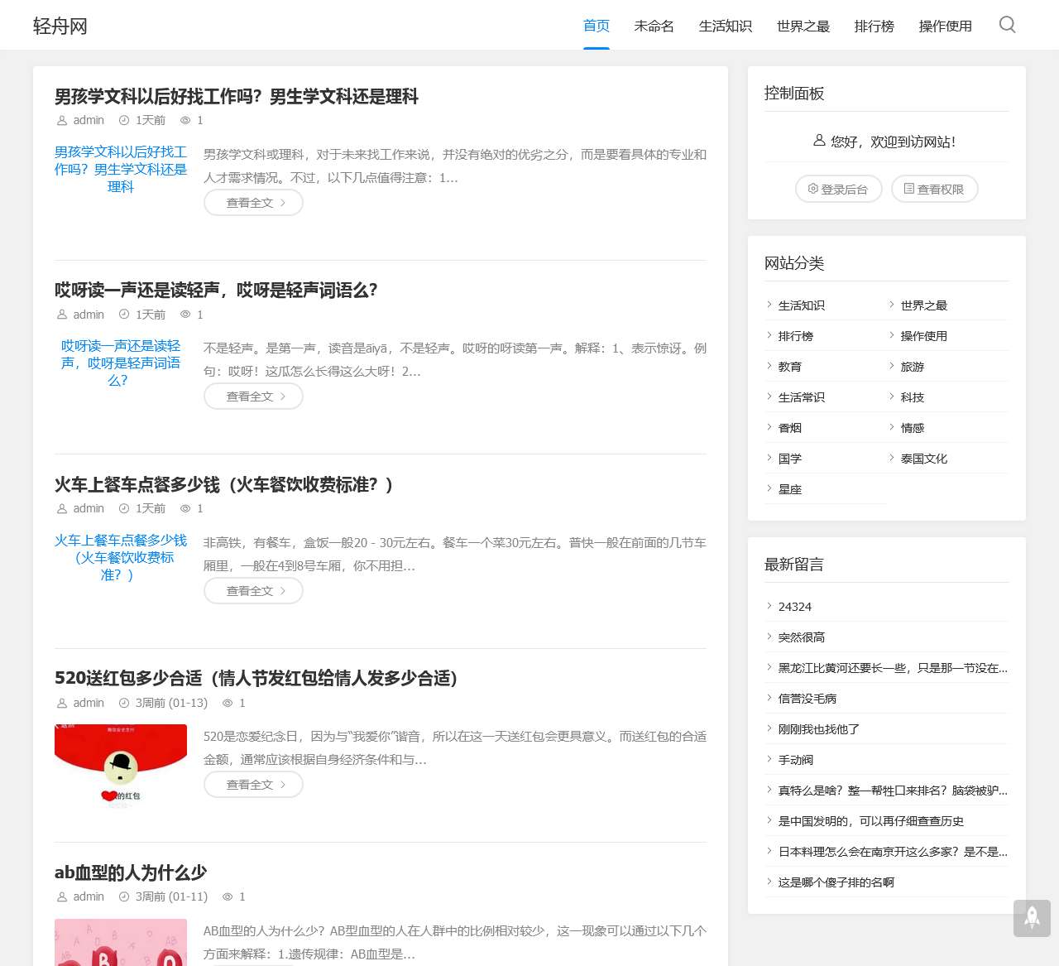Click the clock icon under 哎呀读一声 article
This screenshot has width=1059, height=966.
pos(123,315)
